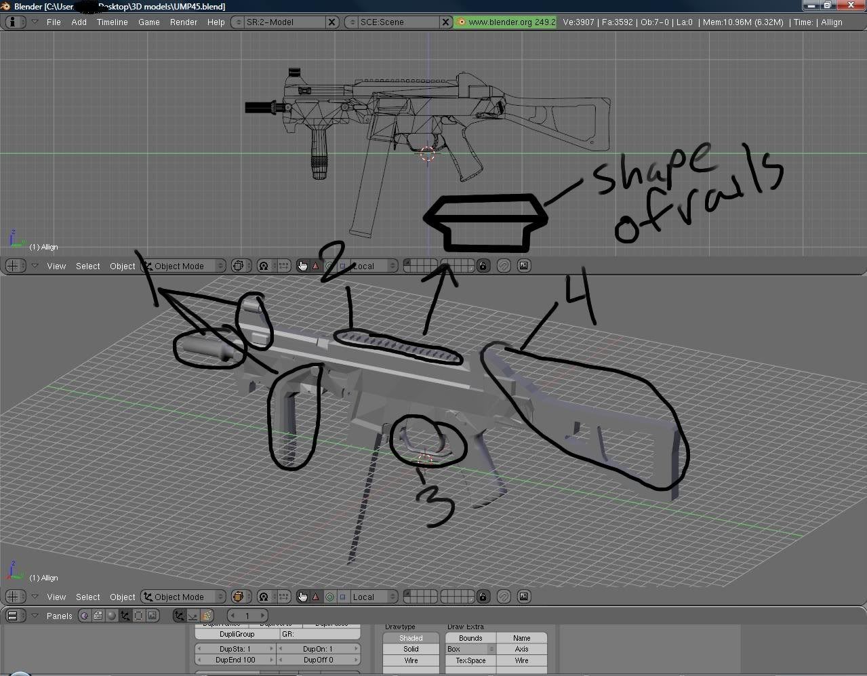This screenshot has height=676, width=867.
Task: Open the Game menu
Action: coord(149,22)
